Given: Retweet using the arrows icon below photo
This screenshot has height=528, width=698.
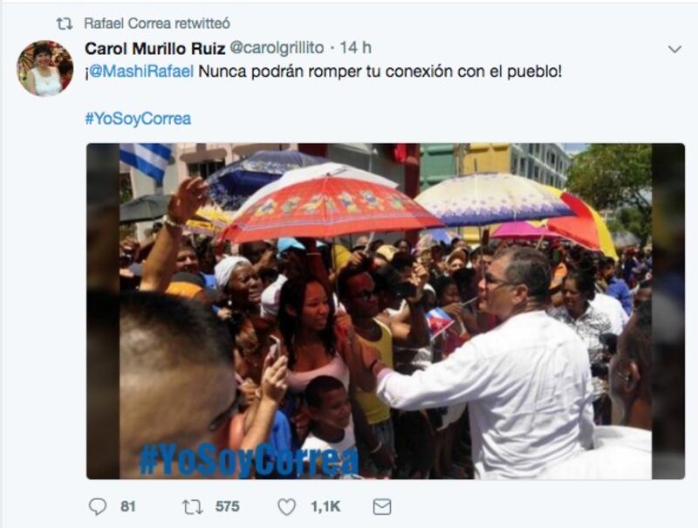Looking at the screenshot, I should (x=192, y=507).
